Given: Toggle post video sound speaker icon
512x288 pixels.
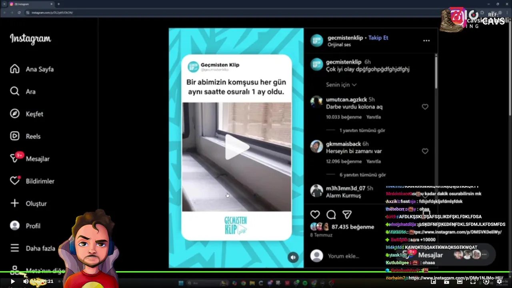Looking at the screenshot, I should click(x=293, y=257).
